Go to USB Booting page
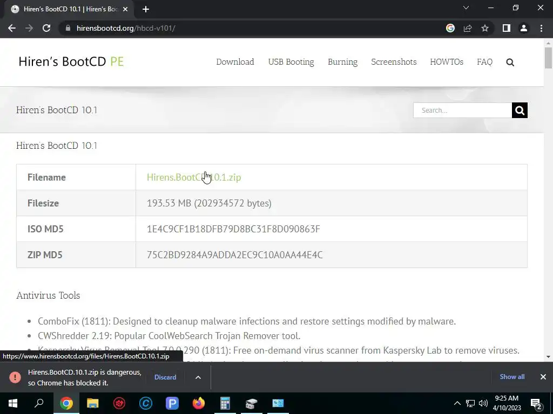Viewport: 553px width, 414px height. coord(291,62)
